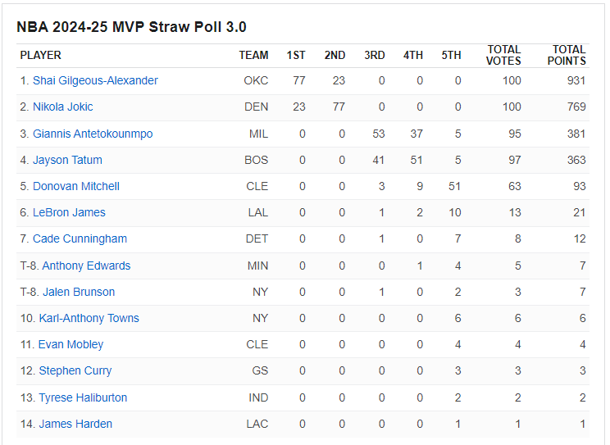Open the Cade Cunningham link
Viewport: 610px width, 445px height.
[80, 238]
